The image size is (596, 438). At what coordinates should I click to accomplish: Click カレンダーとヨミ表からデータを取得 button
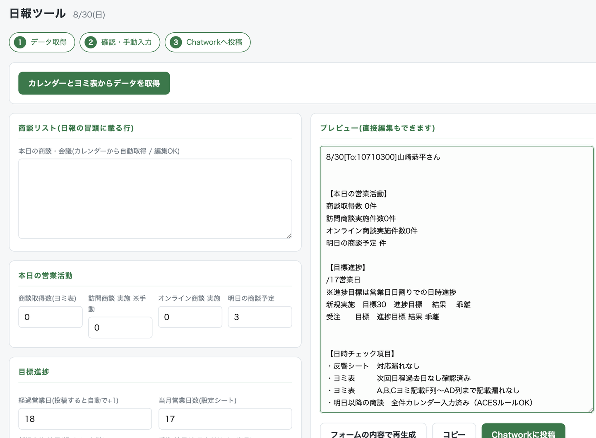[94, 83]
